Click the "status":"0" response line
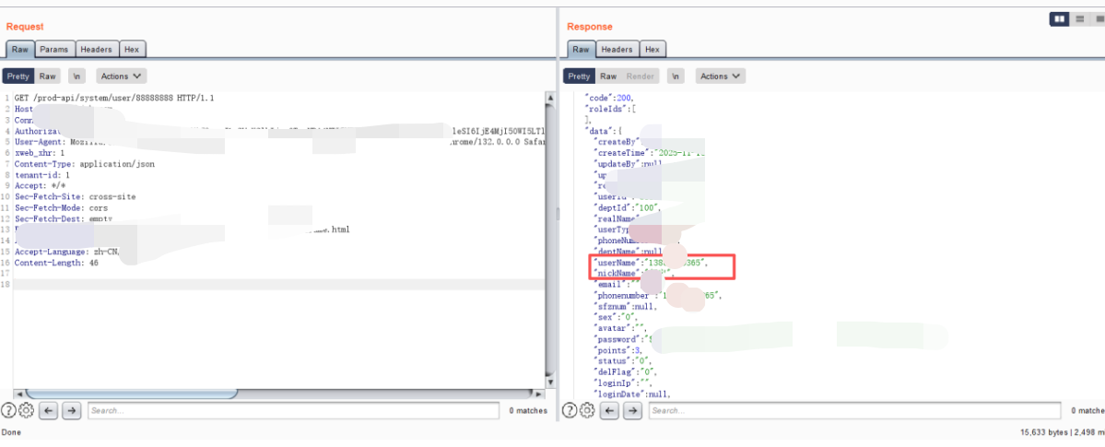The width and height of the screenshot is (1105, 447). [x=624, y=361]
